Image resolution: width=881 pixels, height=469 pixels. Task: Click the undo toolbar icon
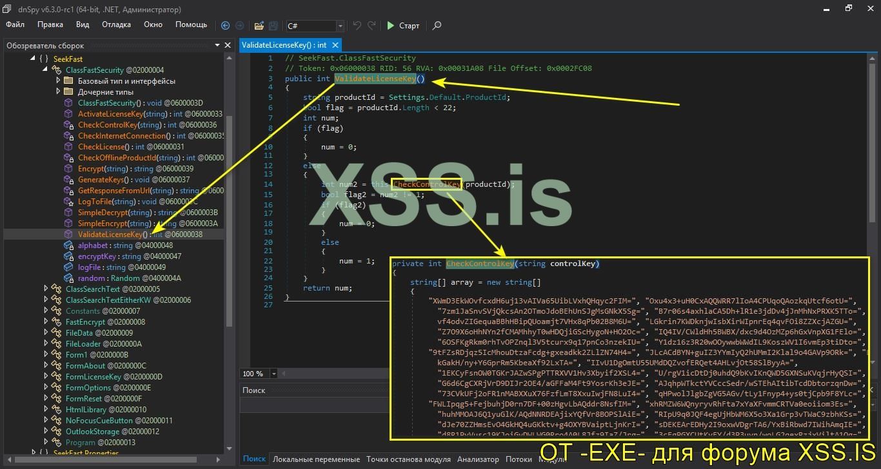pos(357,26)
